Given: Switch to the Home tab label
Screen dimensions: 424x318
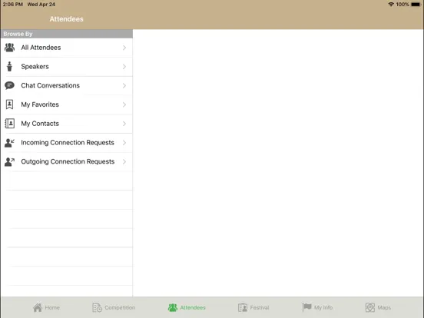Looking at the screenshot, I should (x=52, y=307).
